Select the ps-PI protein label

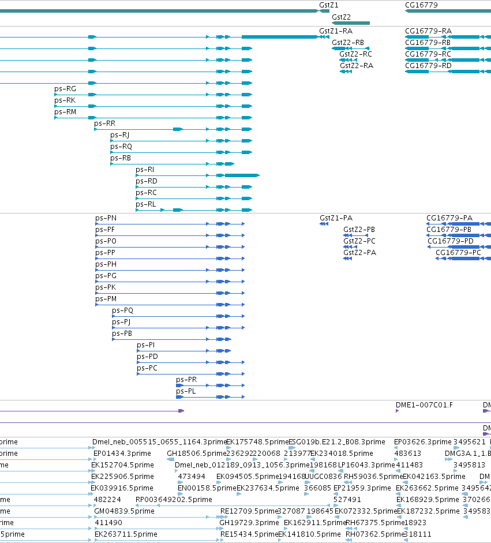coord(146,345)
